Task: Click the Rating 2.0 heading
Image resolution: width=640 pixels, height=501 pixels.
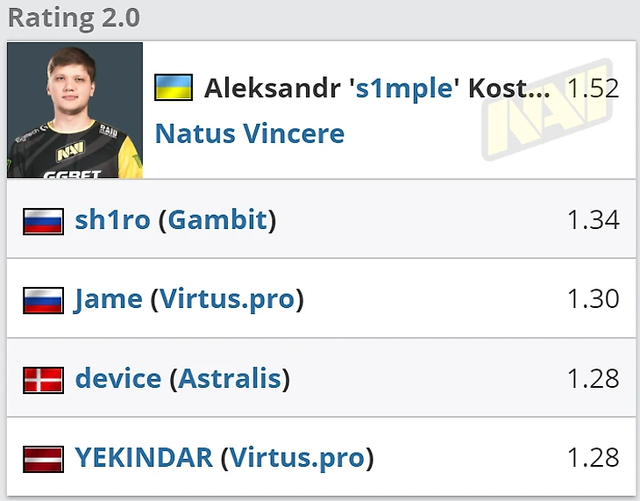Action: [x=73, y=18]
